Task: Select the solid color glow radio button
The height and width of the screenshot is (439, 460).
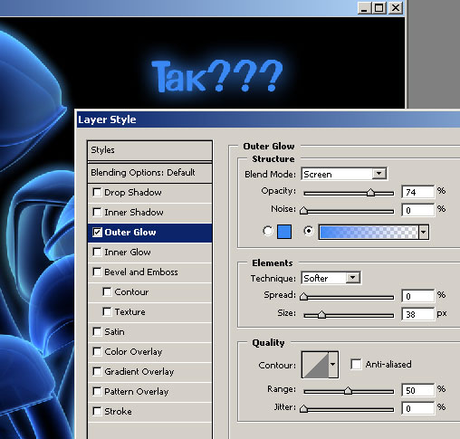Action: point(268,231)
